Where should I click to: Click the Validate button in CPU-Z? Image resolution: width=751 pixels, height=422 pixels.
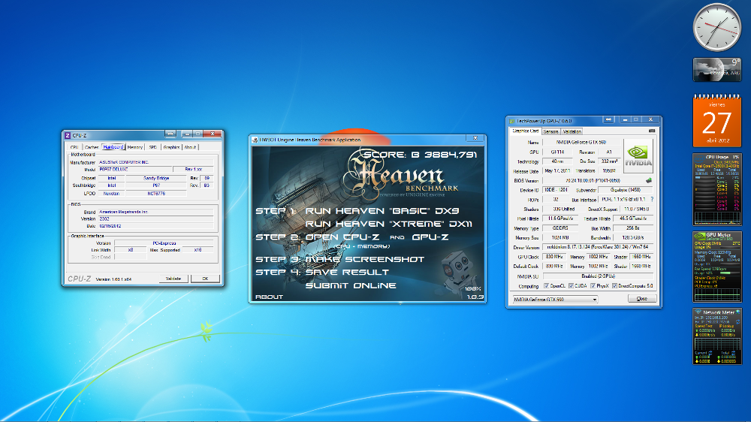[173, 279]
